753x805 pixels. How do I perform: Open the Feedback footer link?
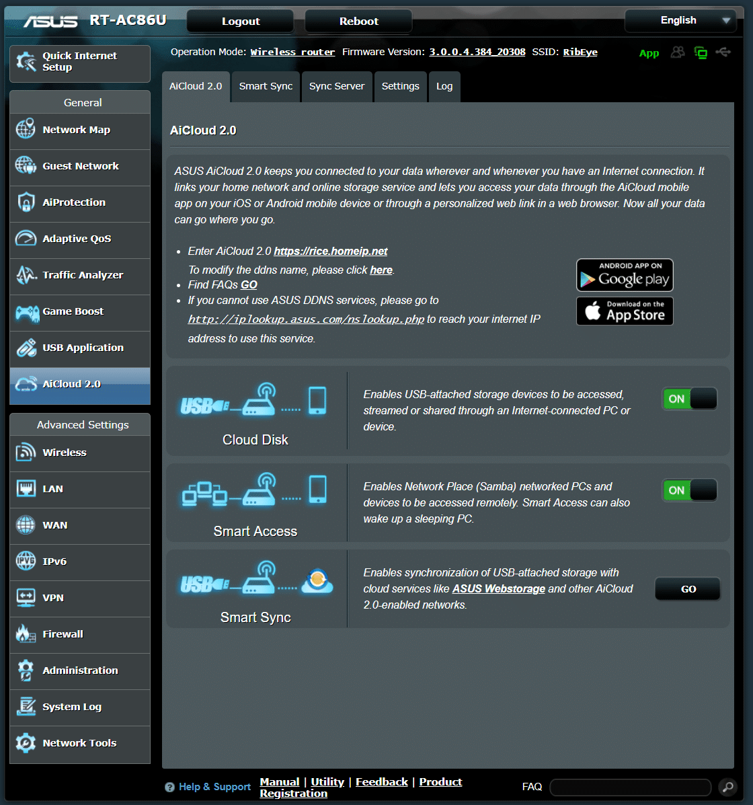pyautogui.click(x=382, y=781)
